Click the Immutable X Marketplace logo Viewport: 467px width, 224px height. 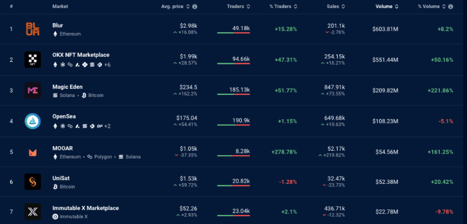click(33, 211)
